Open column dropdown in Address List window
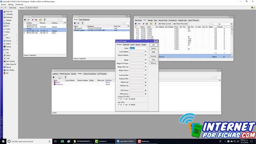256x144 pixels. click(x=65, y=23)
